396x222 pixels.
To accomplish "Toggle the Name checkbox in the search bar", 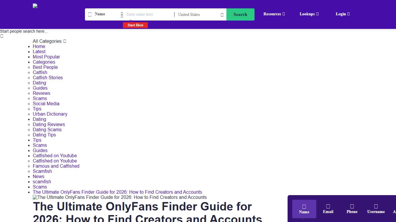I will (x=90, y=14).
